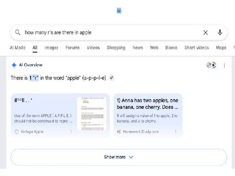Screen dimensions: 235x176
Task: Open HomeworkStudy.com card options menu
Action: [176, 132]
